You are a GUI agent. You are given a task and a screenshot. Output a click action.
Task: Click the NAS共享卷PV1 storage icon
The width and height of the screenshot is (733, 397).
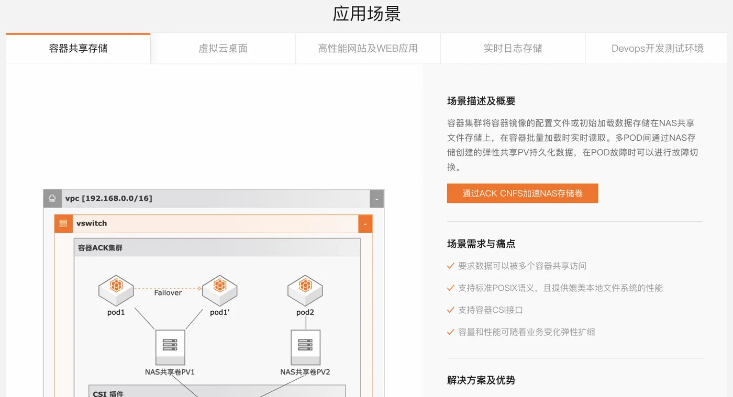(170, 347)
